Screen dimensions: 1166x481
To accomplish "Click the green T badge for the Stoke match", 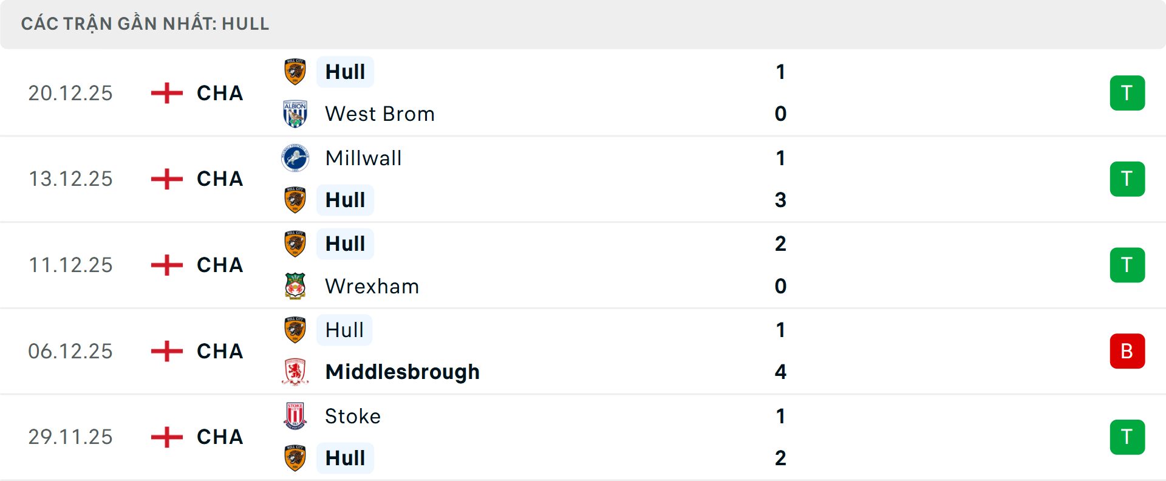I will [1128, 437].
